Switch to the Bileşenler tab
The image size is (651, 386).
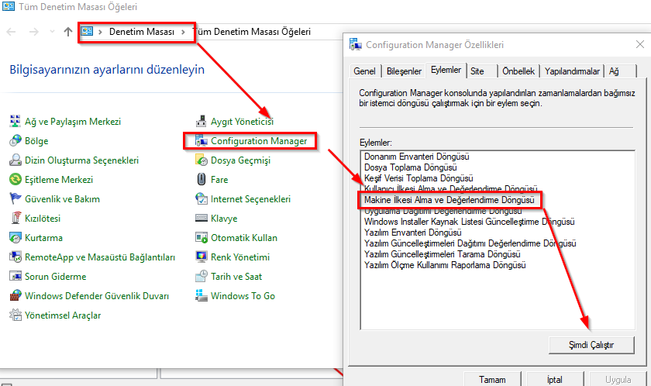point(404,71)
